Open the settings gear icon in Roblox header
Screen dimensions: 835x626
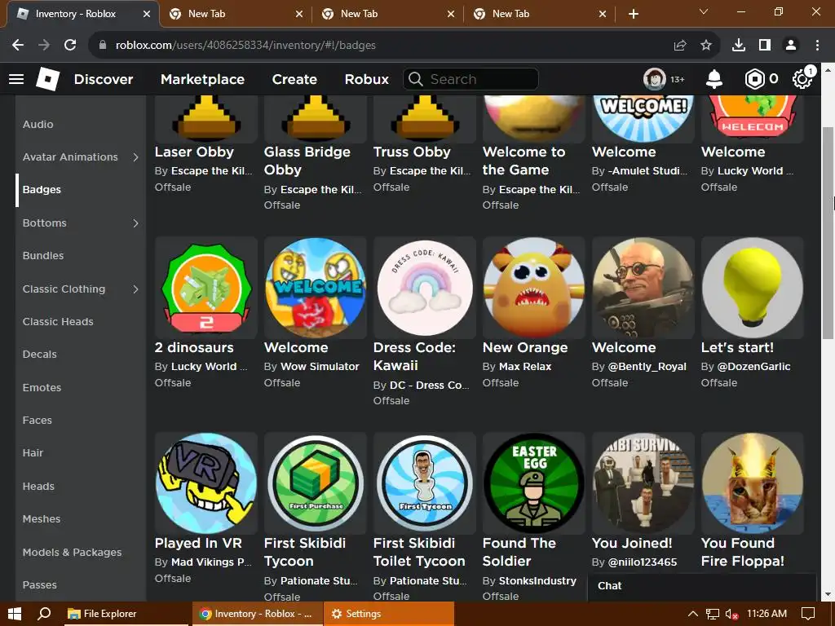tap(802, 79)
